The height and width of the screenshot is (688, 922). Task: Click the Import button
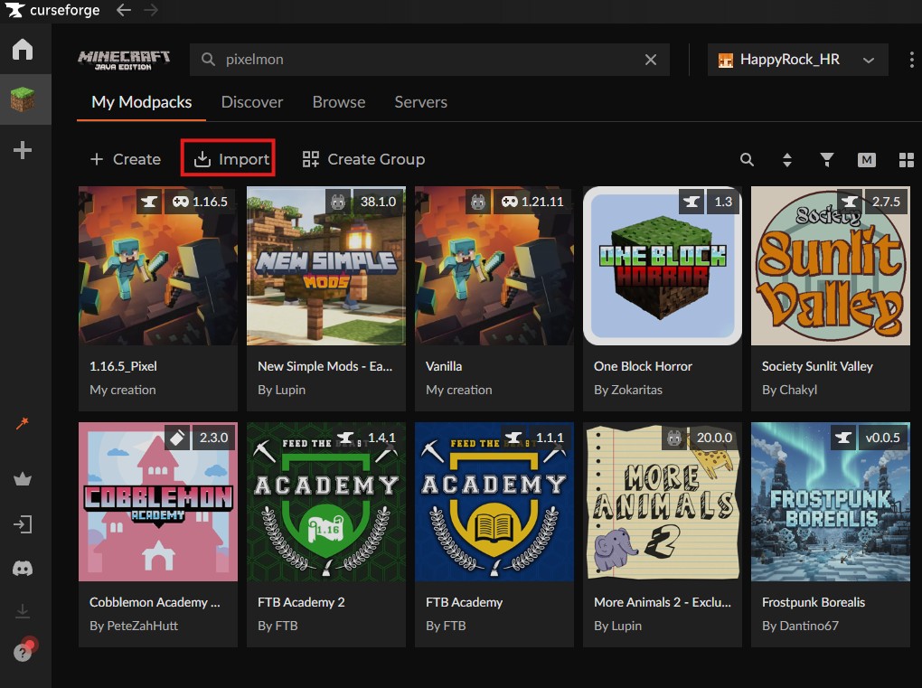tap(231, 159)
